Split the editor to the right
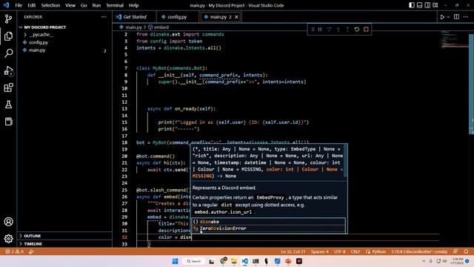 point(456,17)
